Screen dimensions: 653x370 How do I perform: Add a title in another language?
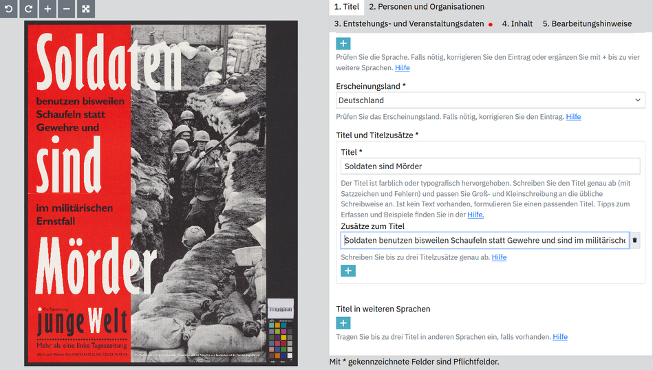(x=343, y=323)
